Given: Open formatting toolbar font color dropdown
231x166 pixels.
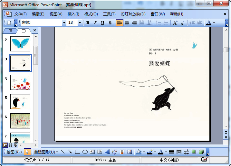Looking at the screenshot, I should [x=214, y=23].
